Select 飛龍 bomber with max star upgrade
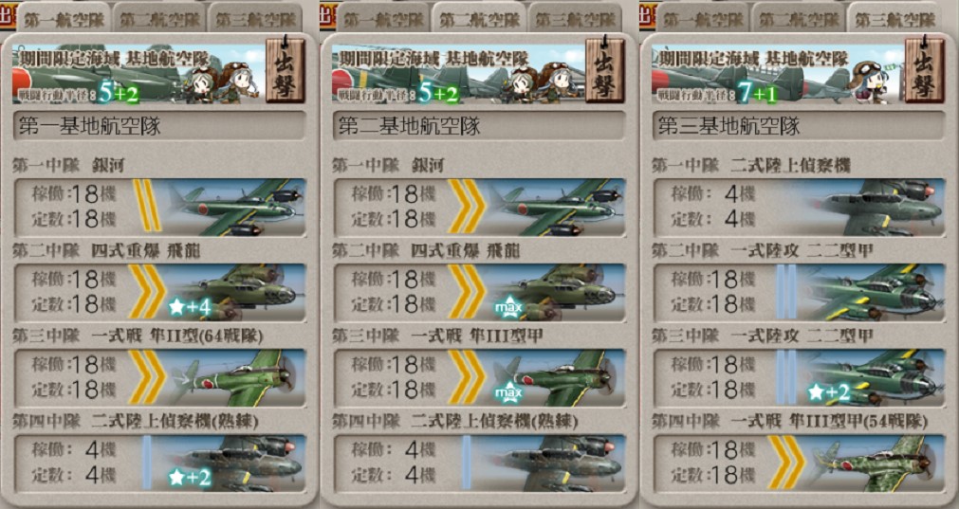The width and height of the screenshot is (959, 509). (480, 293)
